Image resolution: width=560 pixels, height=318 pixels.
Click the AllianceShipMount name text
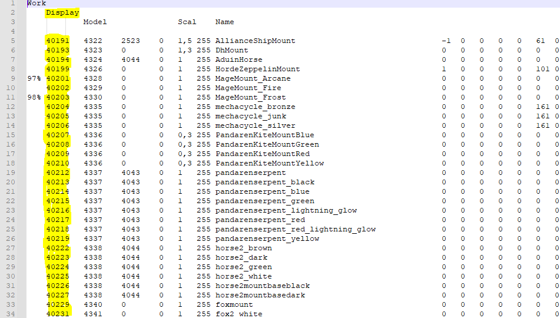[x=255, y=41]
